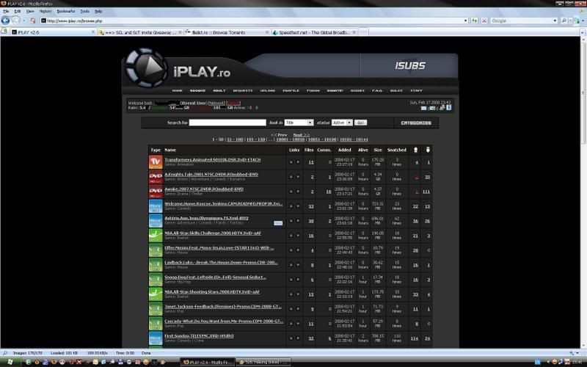The image size is (587, 367).
Task: Click the F.A.Q. site navigation item
Action: (377, 90)
